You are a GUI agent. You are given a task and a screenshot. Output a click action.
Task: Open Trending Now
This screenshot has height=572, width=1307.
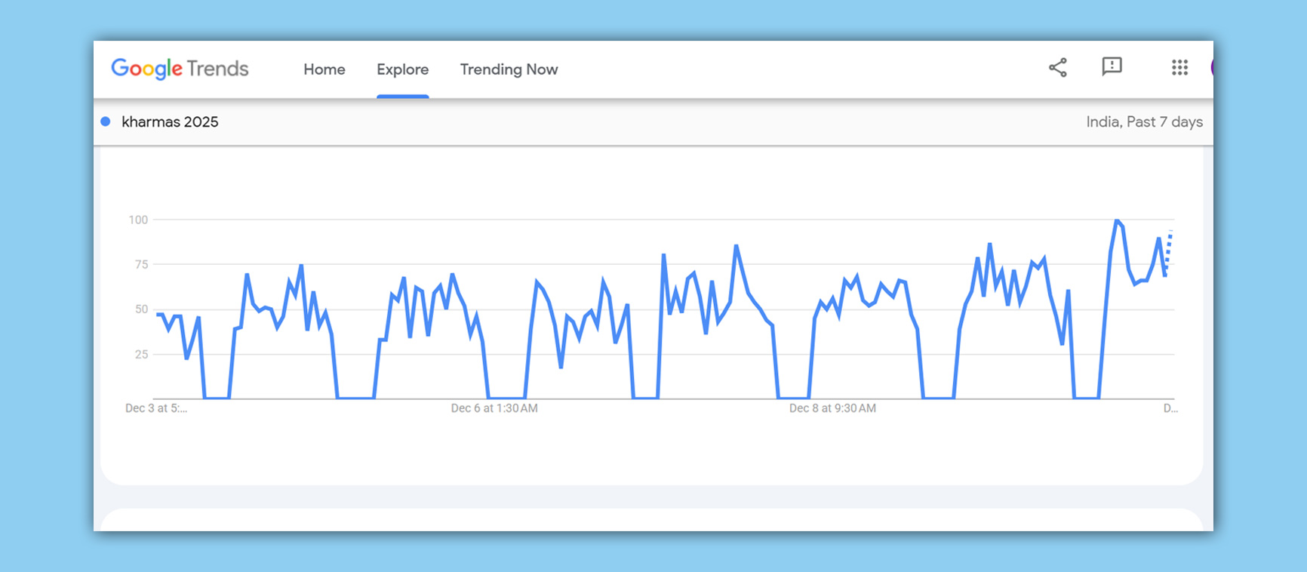click(x=509, y=69)
